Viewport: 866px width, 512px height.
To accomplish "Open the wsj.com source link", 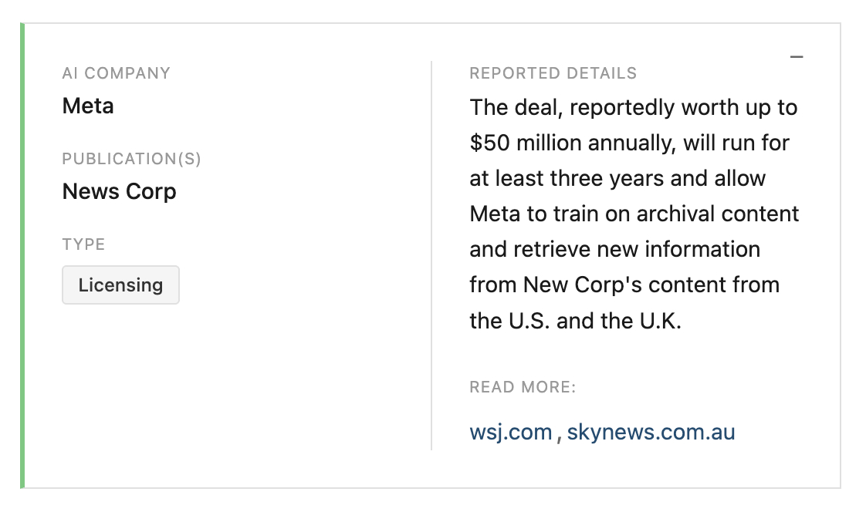I will (510, 433).
